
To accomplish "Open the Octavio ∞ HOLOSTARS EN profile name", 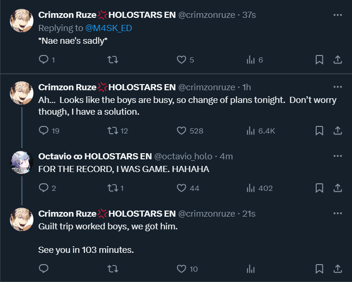I will 95,156.
